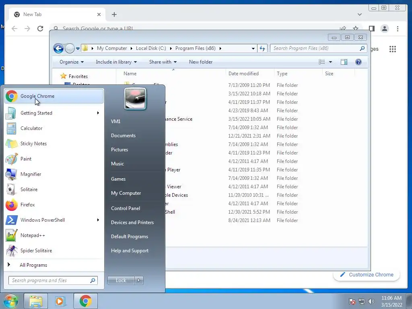This screenshot has width=412, height=309.
Task: Expand Windows PowerShell jump list arrow
Action: point(98,220)
